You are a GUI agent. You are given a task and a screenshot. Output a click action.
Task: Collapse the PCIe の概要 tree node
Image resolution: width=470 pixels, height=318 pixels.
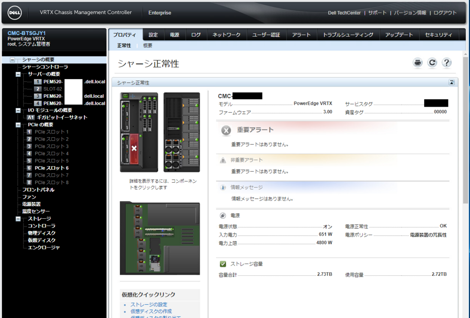pyautogui.click(x=18, y=124)
